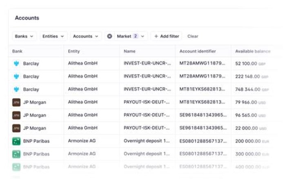Click the BNP Paribas logo in the 300 000.00 row
Screen dimensions: 294x180
point(16,154)
